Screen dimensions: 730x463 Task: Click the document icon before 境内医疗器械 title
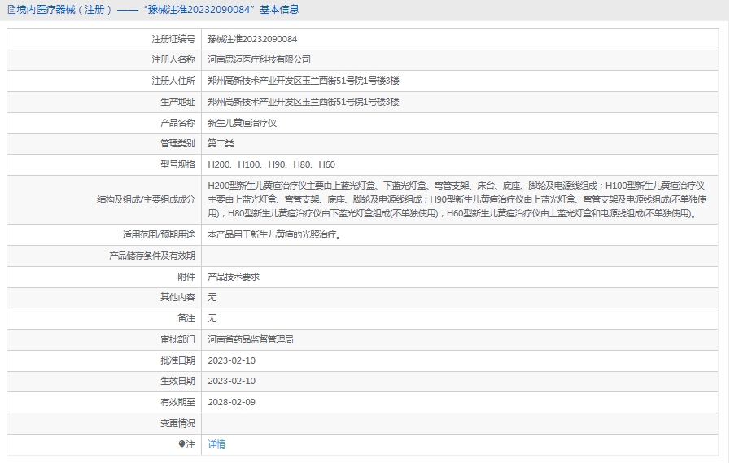click(11, 10)
